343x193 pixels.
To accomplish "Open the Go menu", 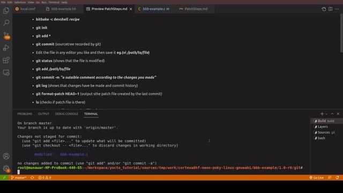I will (38, 2).
